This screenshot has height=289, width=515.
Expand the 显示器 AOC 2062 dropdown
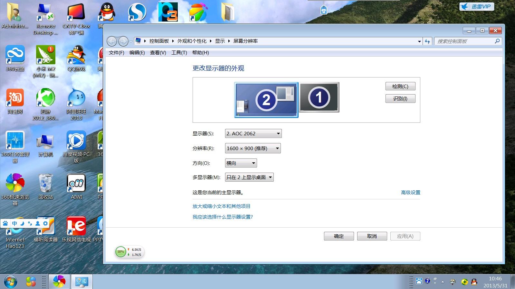click(x=253, y=133)
